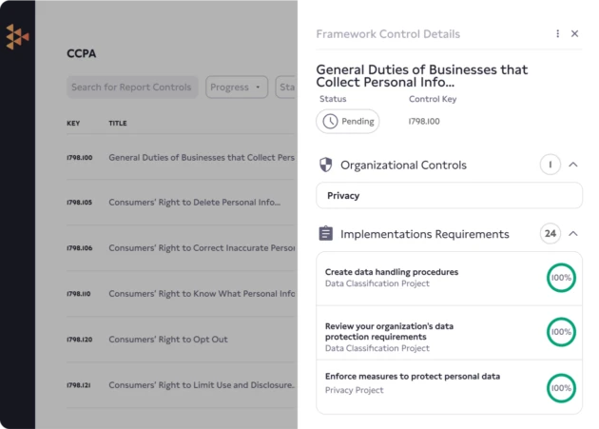Click the Implementations Requirements 24 badge

point(550,233)
